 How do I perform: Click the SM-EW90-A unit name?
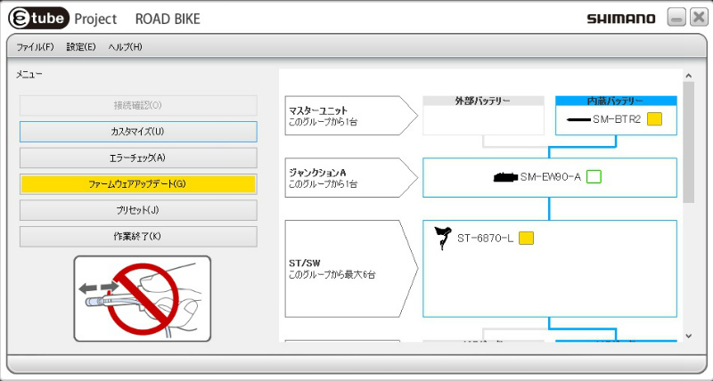(x=551, y=177)
